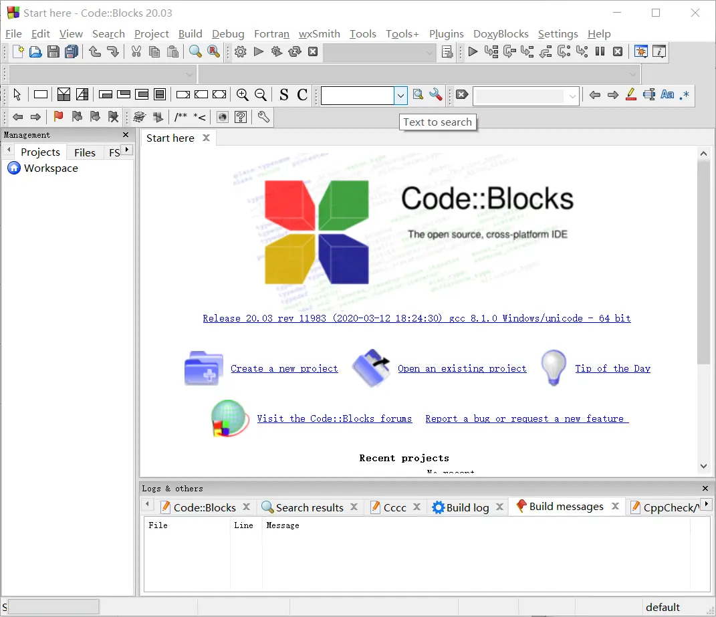Click the Zoom in magnifier icon
This screenshot has height=617, width=716.
pyautogui.click(x=243, y=94)
